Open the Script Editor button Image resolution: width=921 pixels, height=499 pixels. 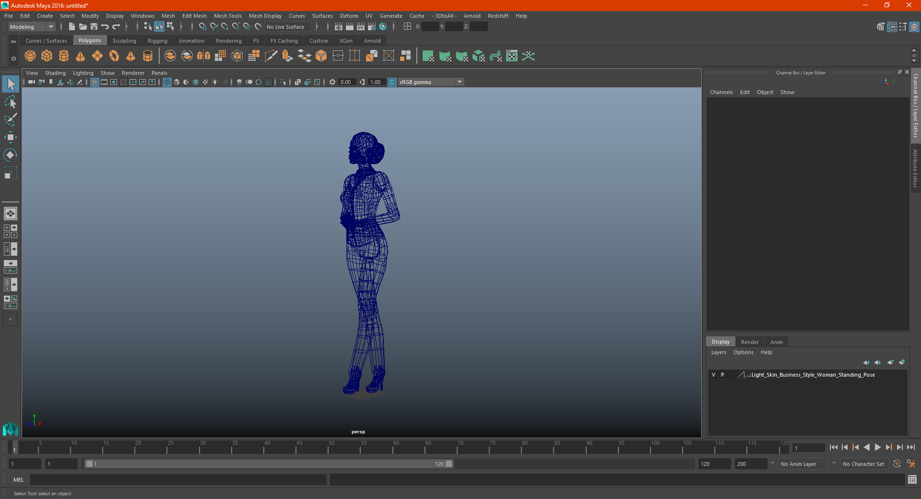click(912, 479)
